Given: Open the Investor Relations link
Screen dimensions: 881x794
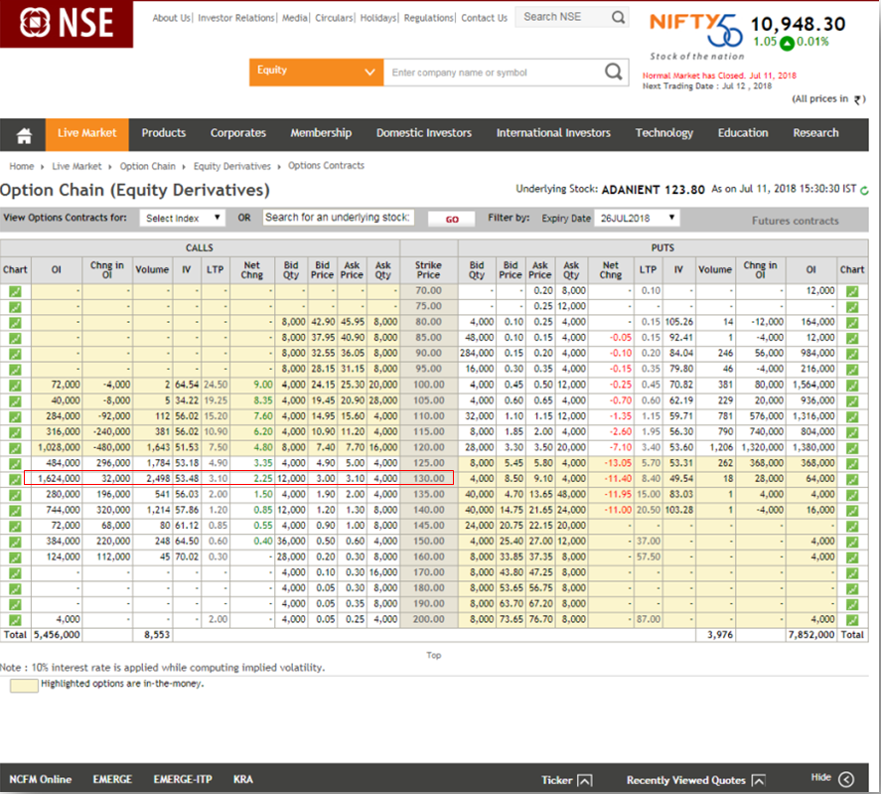Looking at the screenshot, I should tap(236, 18).
